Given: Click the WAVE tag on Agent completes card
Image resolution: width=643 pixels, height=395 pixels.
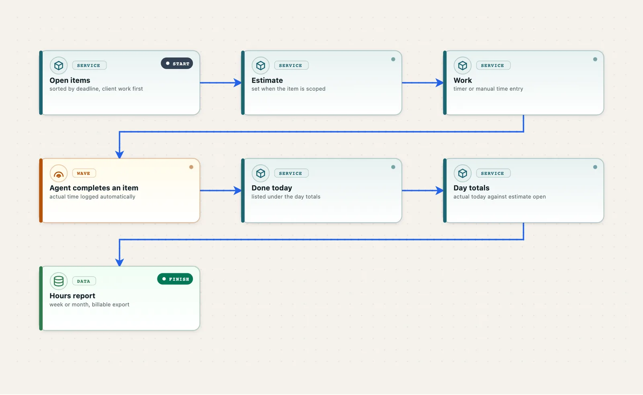Looking at the screenshot, I should [x=84, y=173].
